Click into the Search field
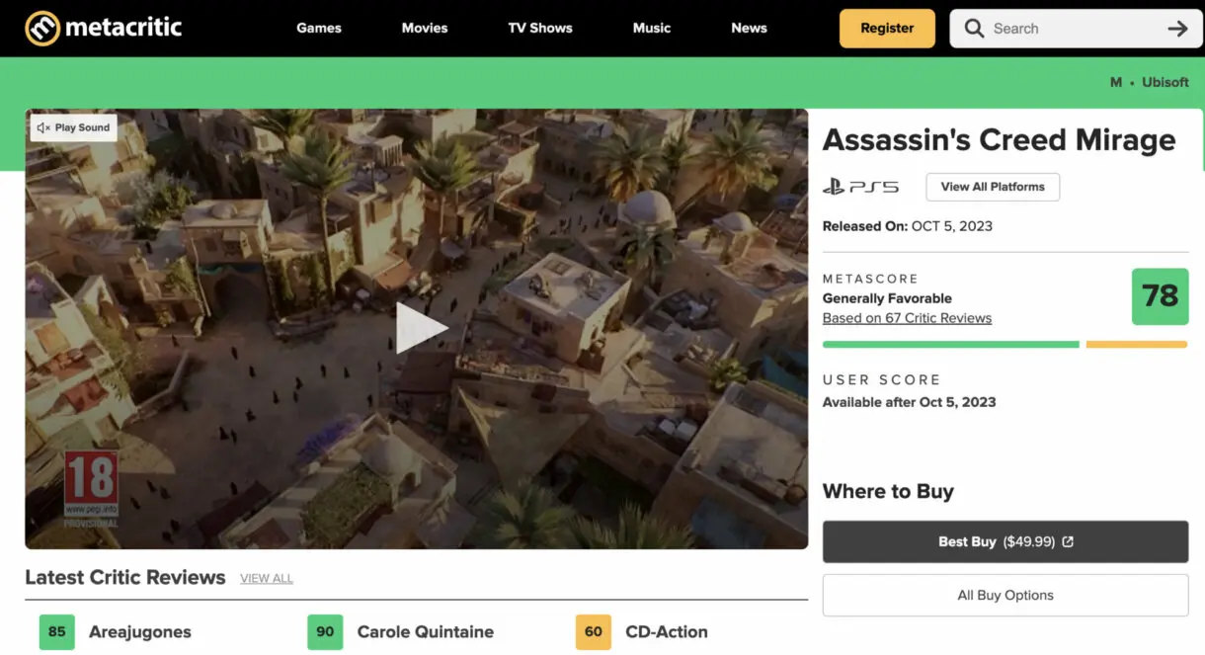The image size is (1205, 655). [x=1076, y=29]
